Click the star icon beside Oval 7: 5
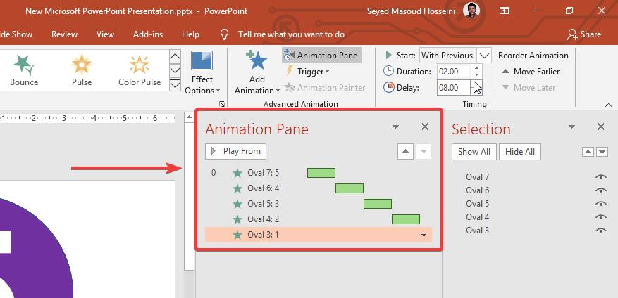 [x=237, y=173]
